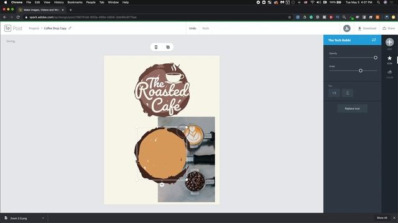The image size is (398, 223).
Task: Open the History menu
Action: coord(58,2)
